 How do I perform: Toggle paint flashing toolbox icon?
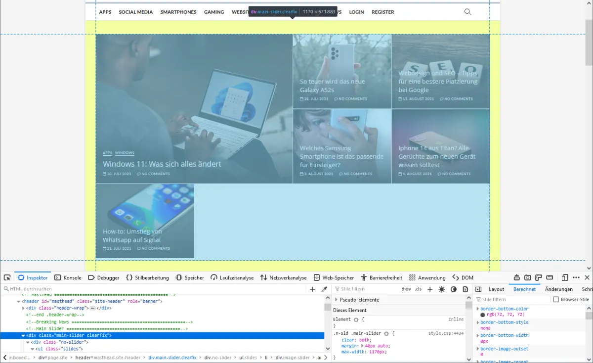517,277
